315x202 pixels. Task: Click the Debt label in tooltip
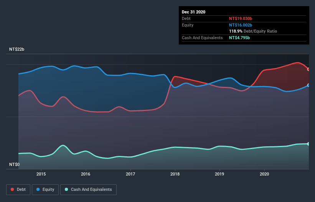(x=186, y=18)
